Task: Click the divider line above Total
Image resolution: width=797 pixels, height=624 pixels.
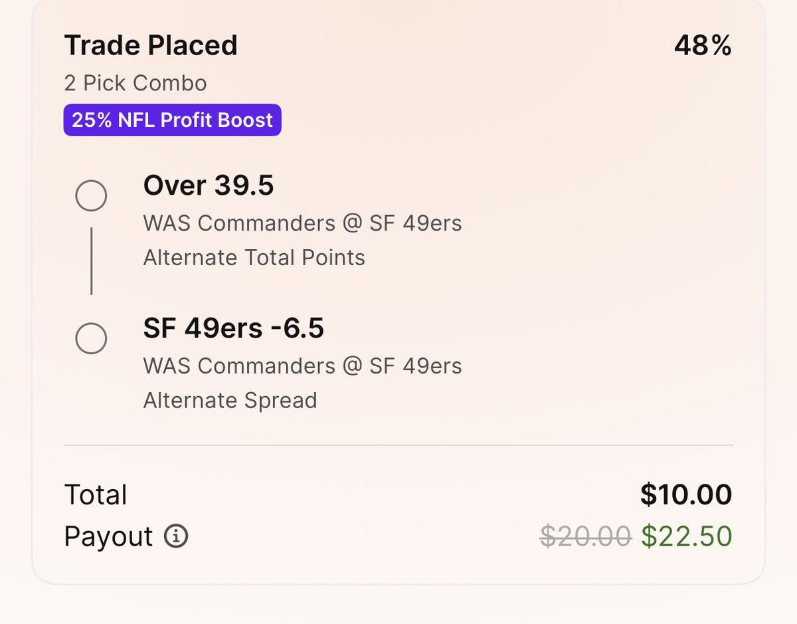Action: click(398, 445)
